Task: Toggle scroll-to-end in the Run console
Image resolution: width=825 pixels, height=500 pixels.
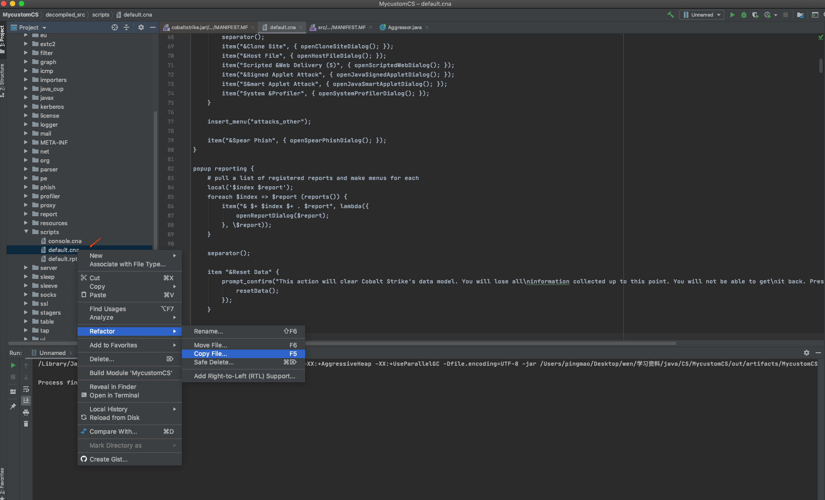Action: pos(26,401)
